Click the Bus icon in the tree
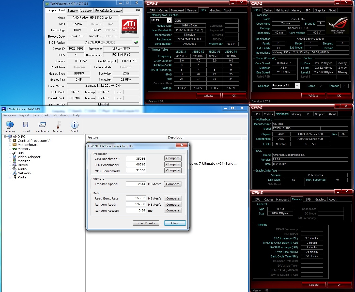The height and width of the screenshot is (292, 355). [14, 153]
